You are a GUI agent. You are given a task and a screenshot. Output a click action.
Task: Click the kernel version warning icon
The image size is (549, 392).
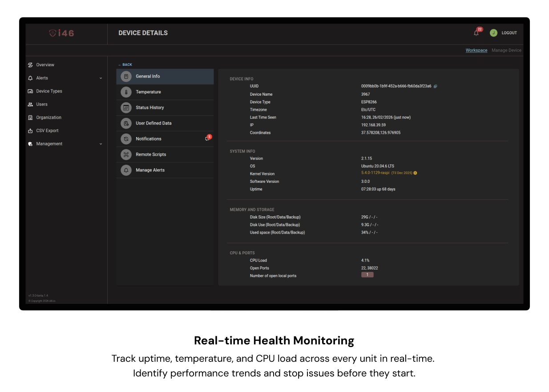click(415, 173)
